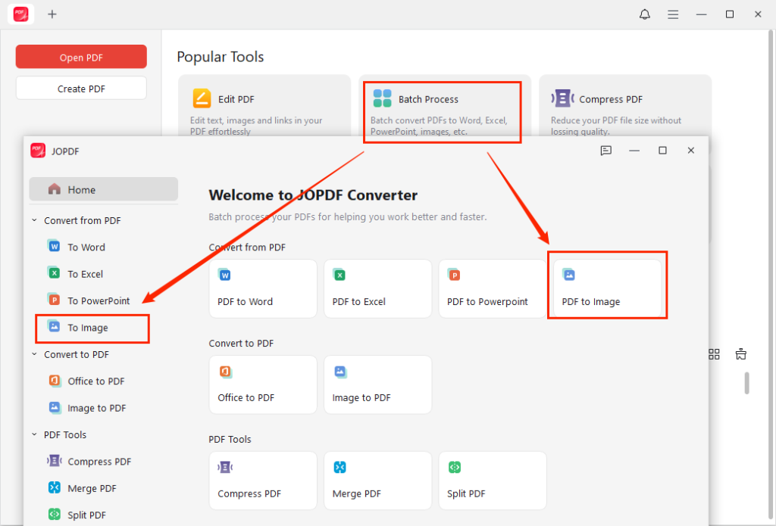This screenshot has width=776, height=526.
Task: Select Split PDF label in sidebar
Action: (x=86, y=515)
